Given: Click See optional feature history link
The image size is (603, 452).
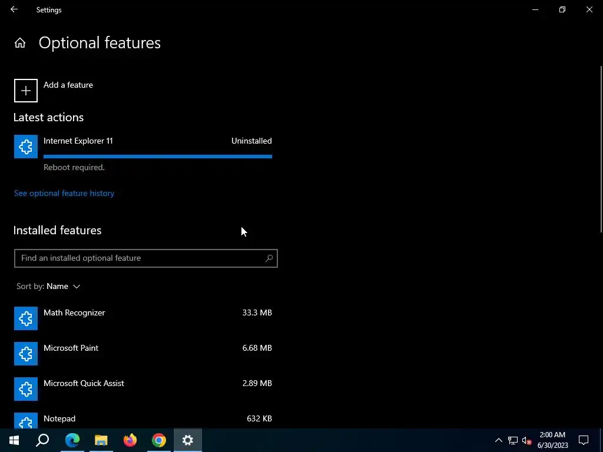Looking at the screenshot, I should pos(64,193).
